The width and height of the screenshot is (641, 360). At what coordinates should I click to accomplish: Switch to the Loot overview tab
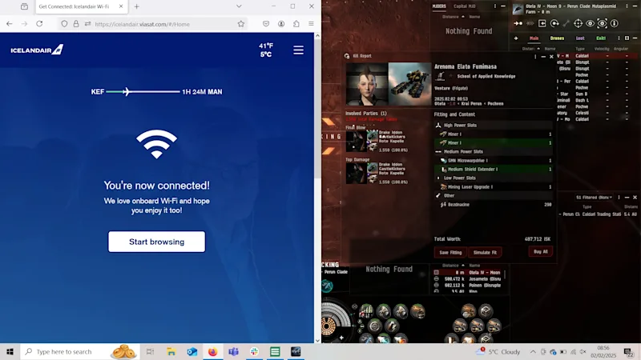coord(580,38)
